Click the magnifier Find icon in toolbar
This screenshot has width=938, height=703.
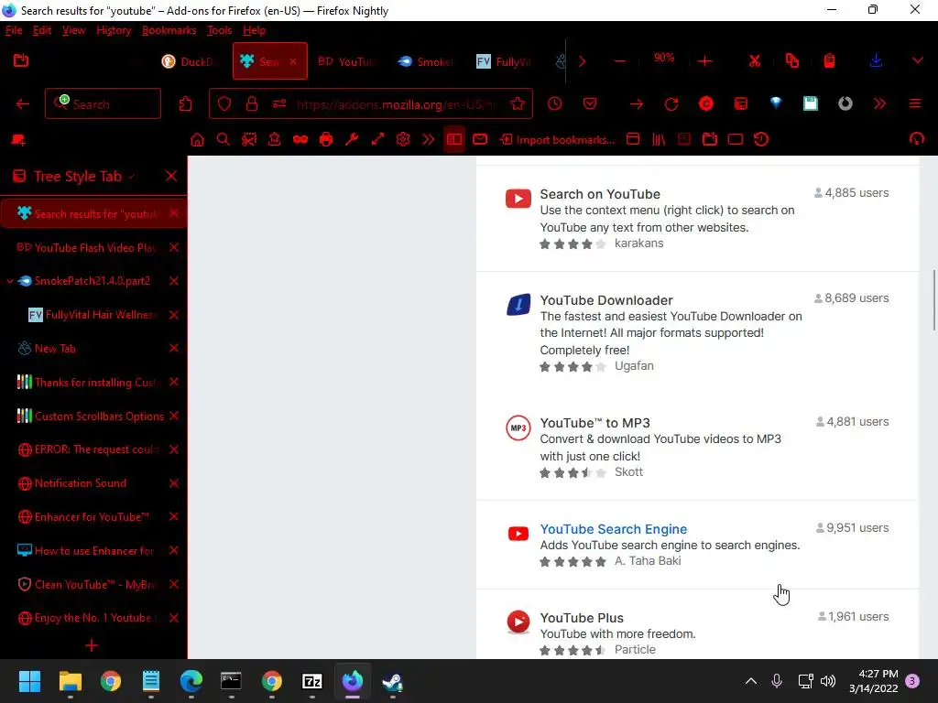coord(224,140)
